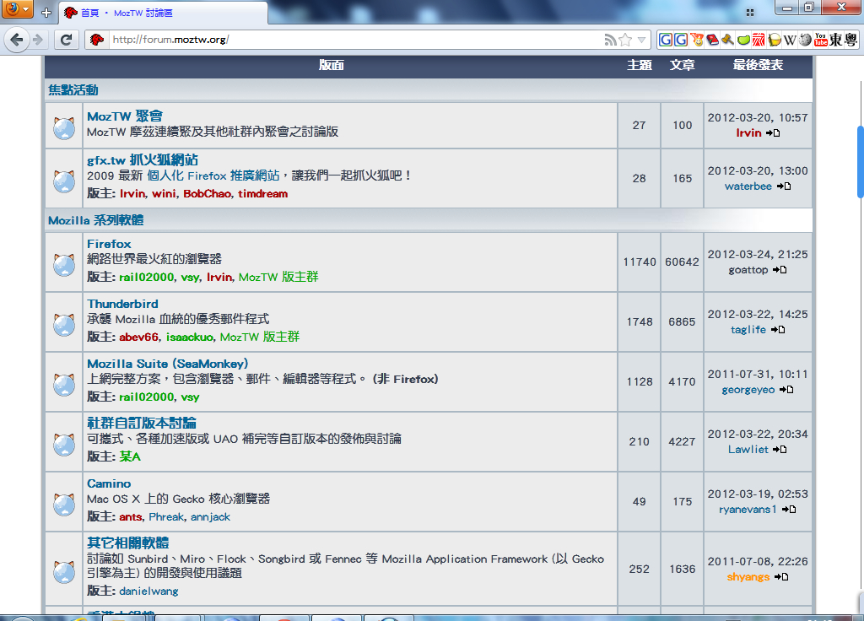Screen dimensions: 864x621
Task: Bookmark this page with the star
Action: click(x=625, y=40)
